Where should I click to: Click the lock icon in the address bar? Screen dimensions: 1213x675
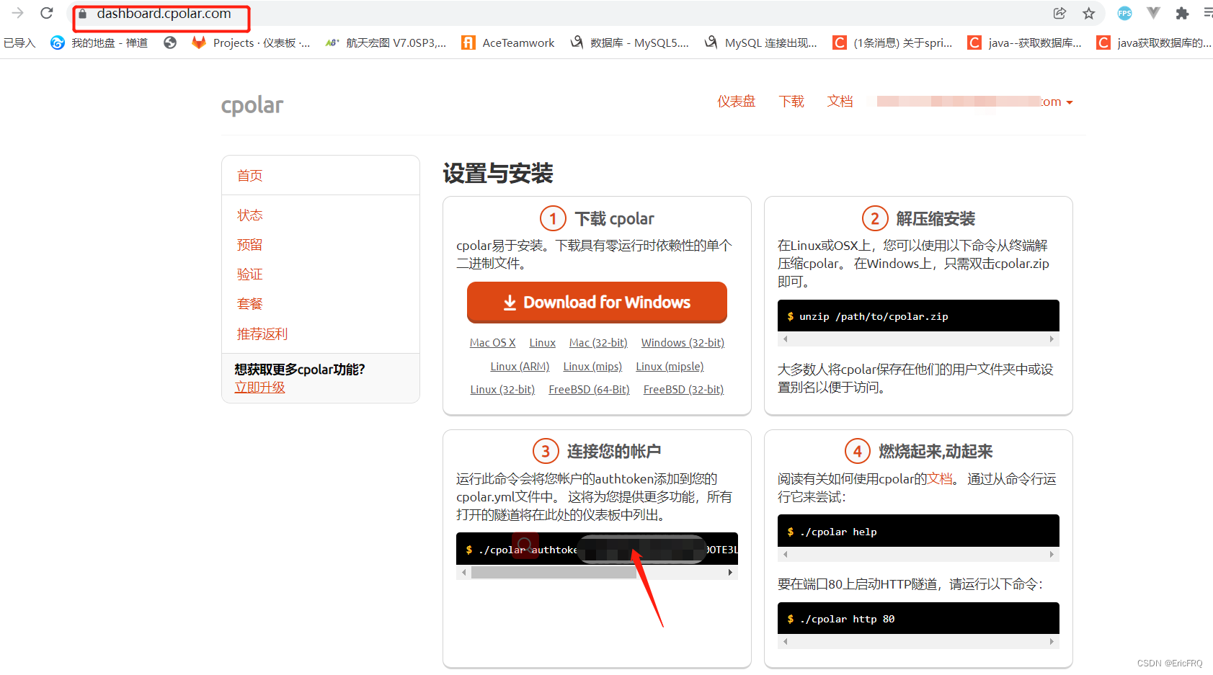pyautogui.click(x=82, y=14)
